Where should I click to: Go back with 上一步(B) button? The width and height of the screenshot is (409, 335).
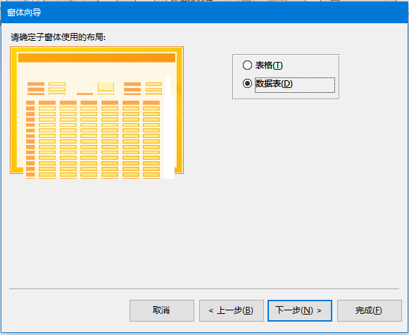(x=232, y=310)
